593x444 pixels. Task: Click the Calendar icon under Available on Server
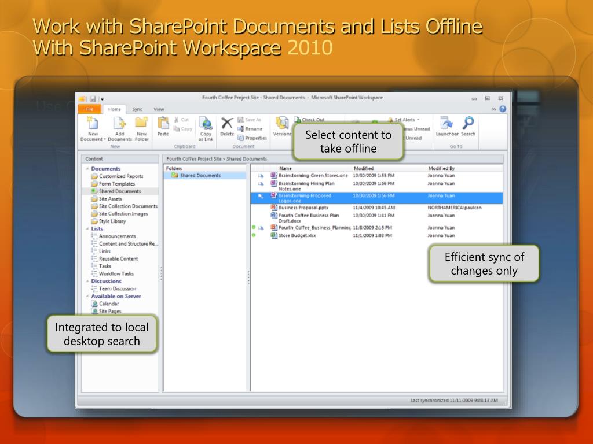(94, 304)
